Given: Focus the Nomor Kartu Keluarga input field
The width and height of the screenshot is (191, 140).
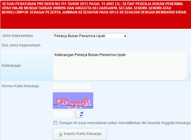Looking at the screenshot, I should (72, 86).
